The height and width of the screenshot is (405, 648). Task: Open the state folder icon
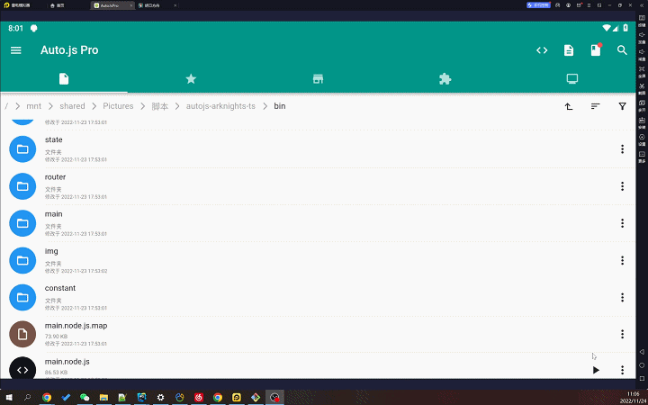pos(22,149)
